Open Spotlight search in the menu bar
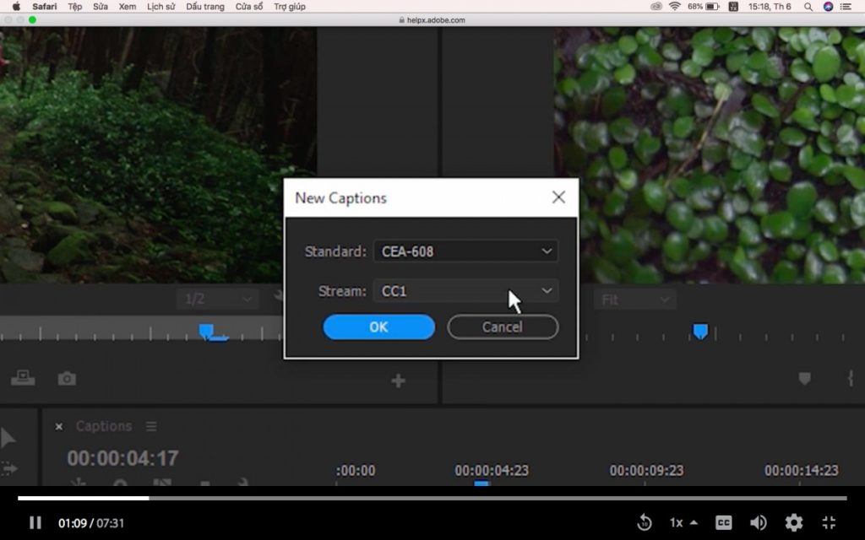This screenshot has width=865, height=540. coord(807,6)
